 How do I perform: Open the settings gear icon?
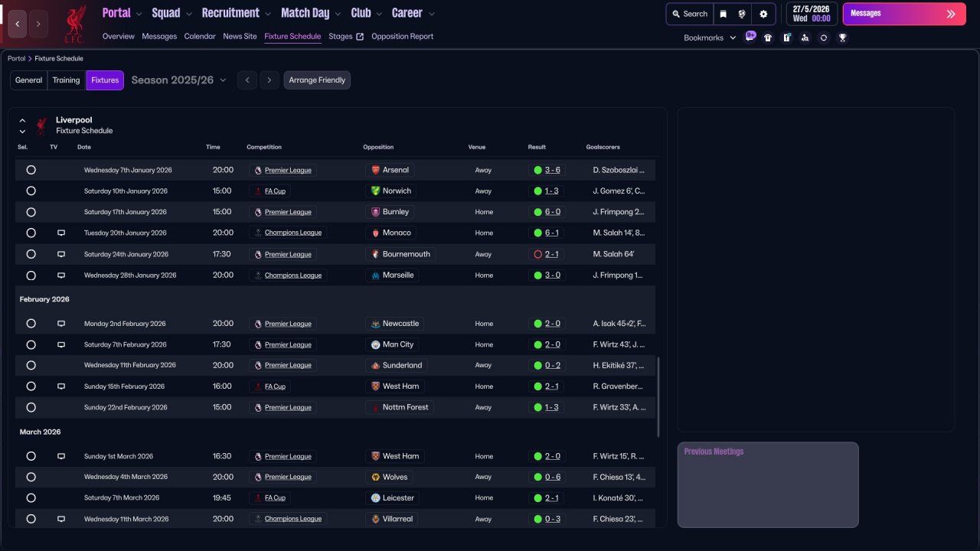coord(763,14)
